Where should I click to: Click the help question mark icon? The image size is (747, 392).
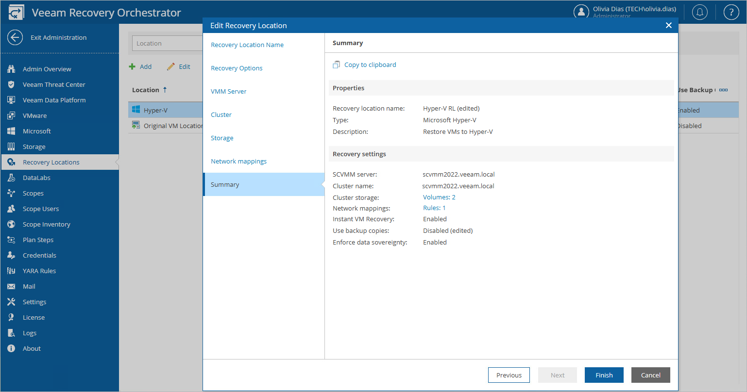click(x=731, y=13)
